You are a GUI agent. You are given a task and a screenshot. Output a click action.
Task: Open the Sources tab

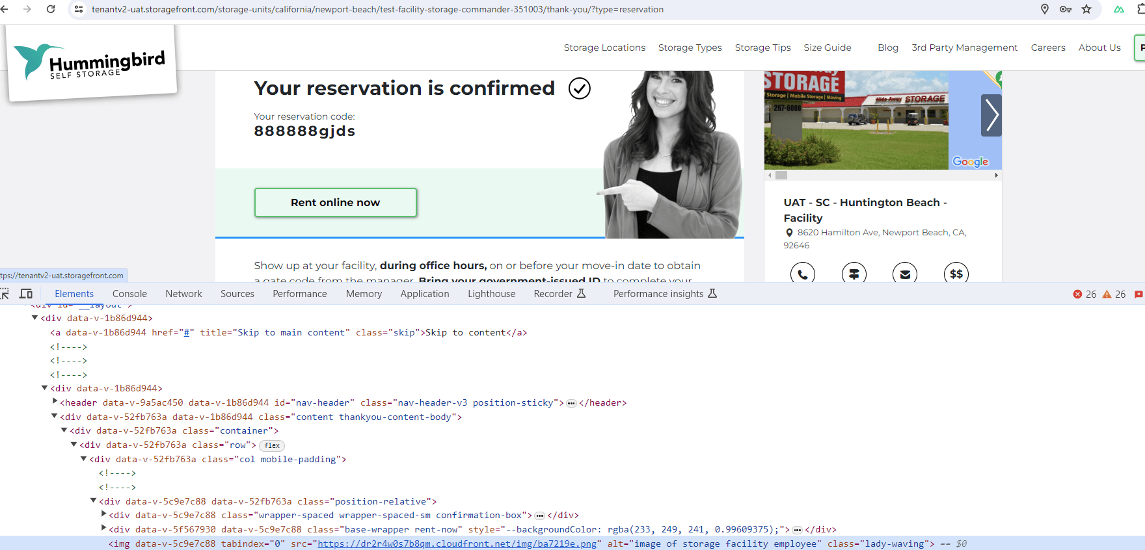[x=237, y=294]
